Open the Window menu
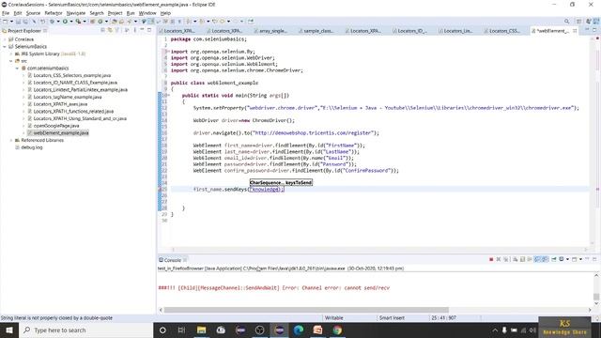The image size is (601, 338). (x=147, y=13)
